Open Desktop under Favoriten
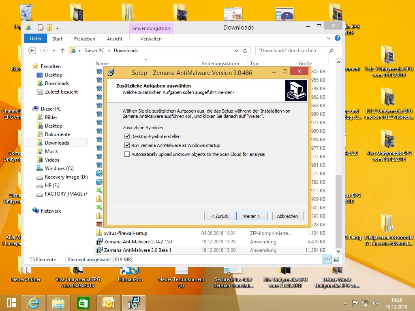The image size is (415, 311). coord(53,75)
